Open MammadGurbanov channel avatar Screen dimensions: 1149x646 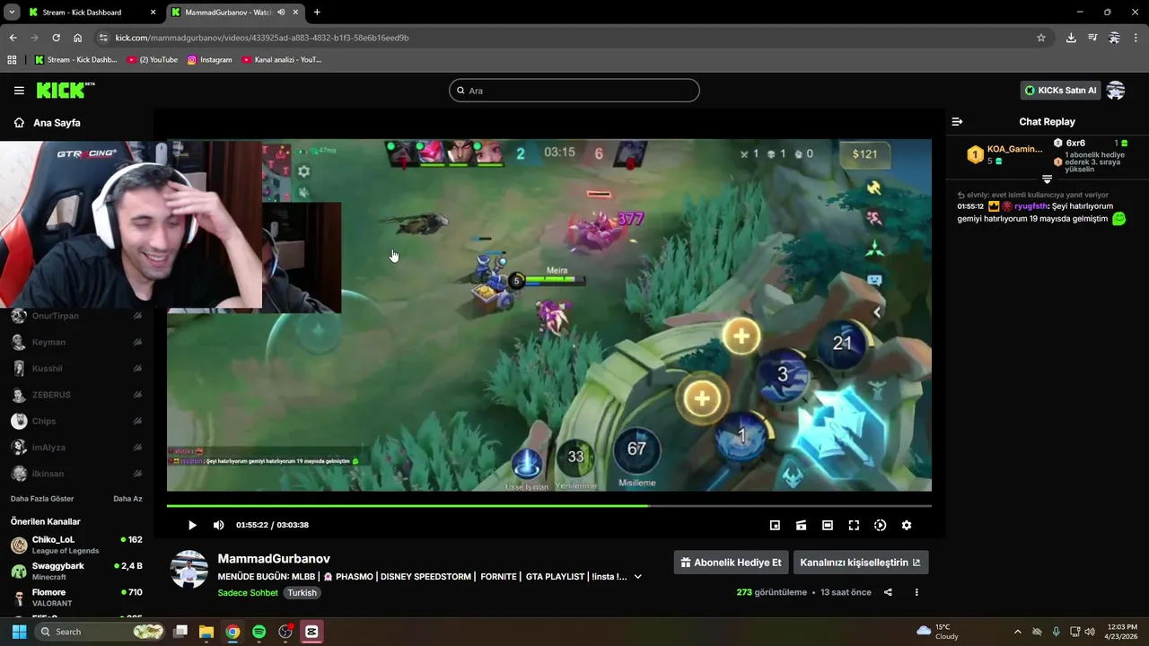point(189,570)
